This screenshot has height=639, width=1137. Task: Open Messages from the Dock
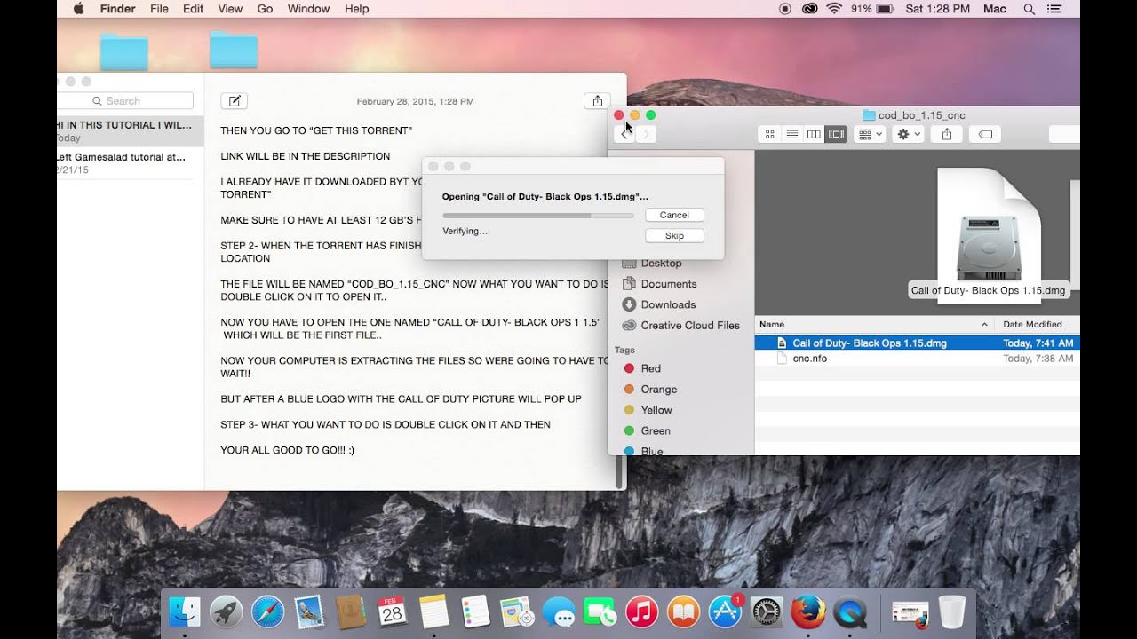pyautogui.click(x=559, y=611)
